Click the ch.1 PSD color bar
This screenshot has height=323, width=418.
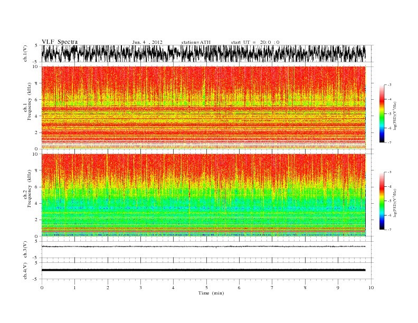coord(382,113)
